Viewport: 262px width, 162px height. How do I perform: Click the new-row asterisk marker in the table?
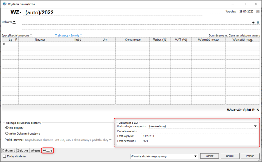pyautogui.click(x=4, y=44)
